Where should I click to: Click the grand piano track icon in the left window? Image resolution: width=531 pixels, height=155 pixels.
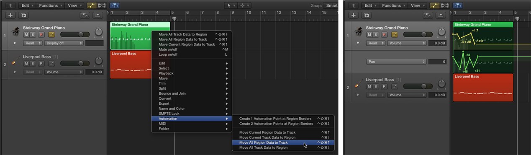(16, 32)
